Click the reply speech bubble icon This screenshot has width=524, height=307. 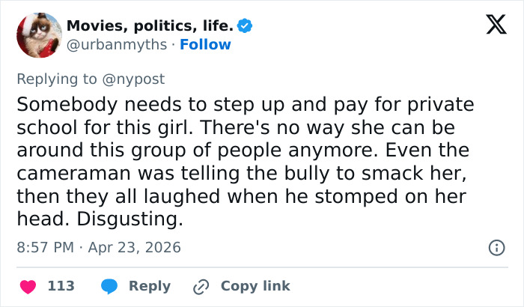[109, 286]
